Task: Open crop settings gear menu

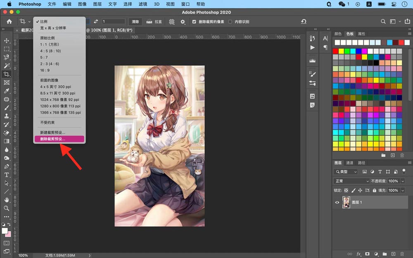Action: [x=183, y=21]
